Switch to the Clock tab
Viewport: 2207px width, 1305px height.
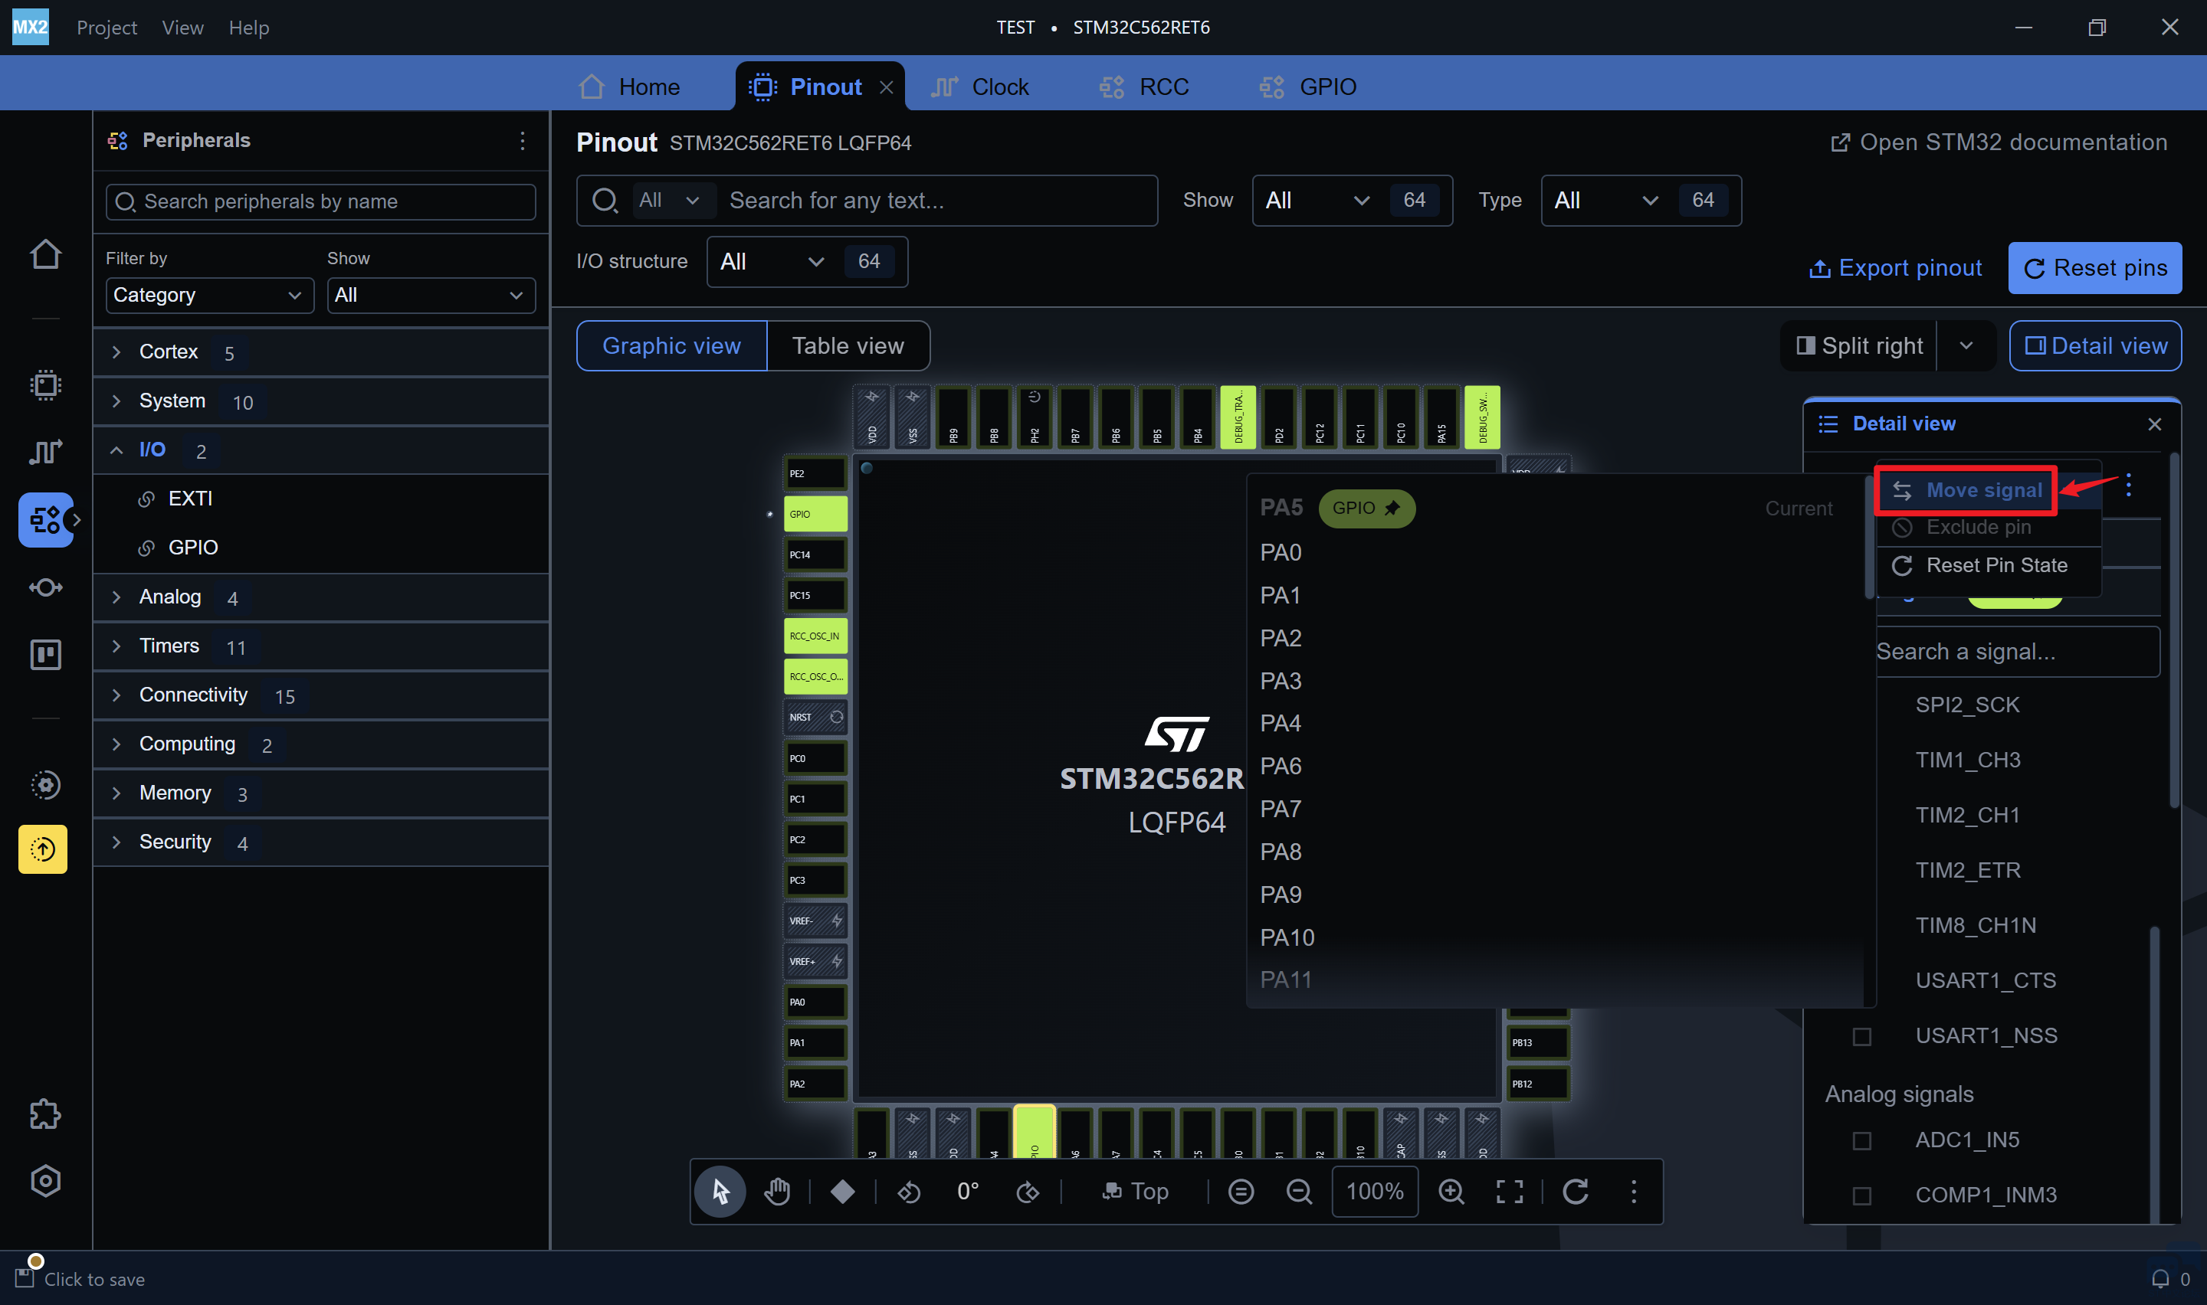click(x=980, y=87)
